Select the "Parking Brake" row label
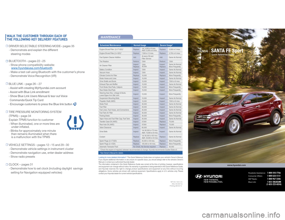 point(104,116)
